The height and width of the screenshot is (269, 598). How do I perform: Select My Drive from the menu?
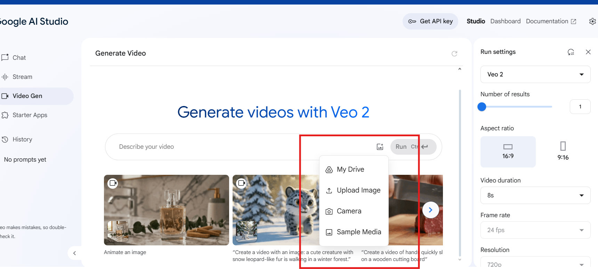350,170
